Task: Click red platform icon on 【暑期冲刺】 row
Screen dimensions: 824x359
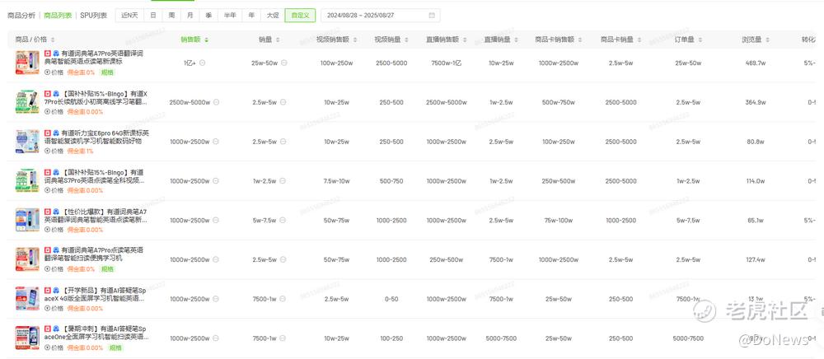Action: click(47, 329)
